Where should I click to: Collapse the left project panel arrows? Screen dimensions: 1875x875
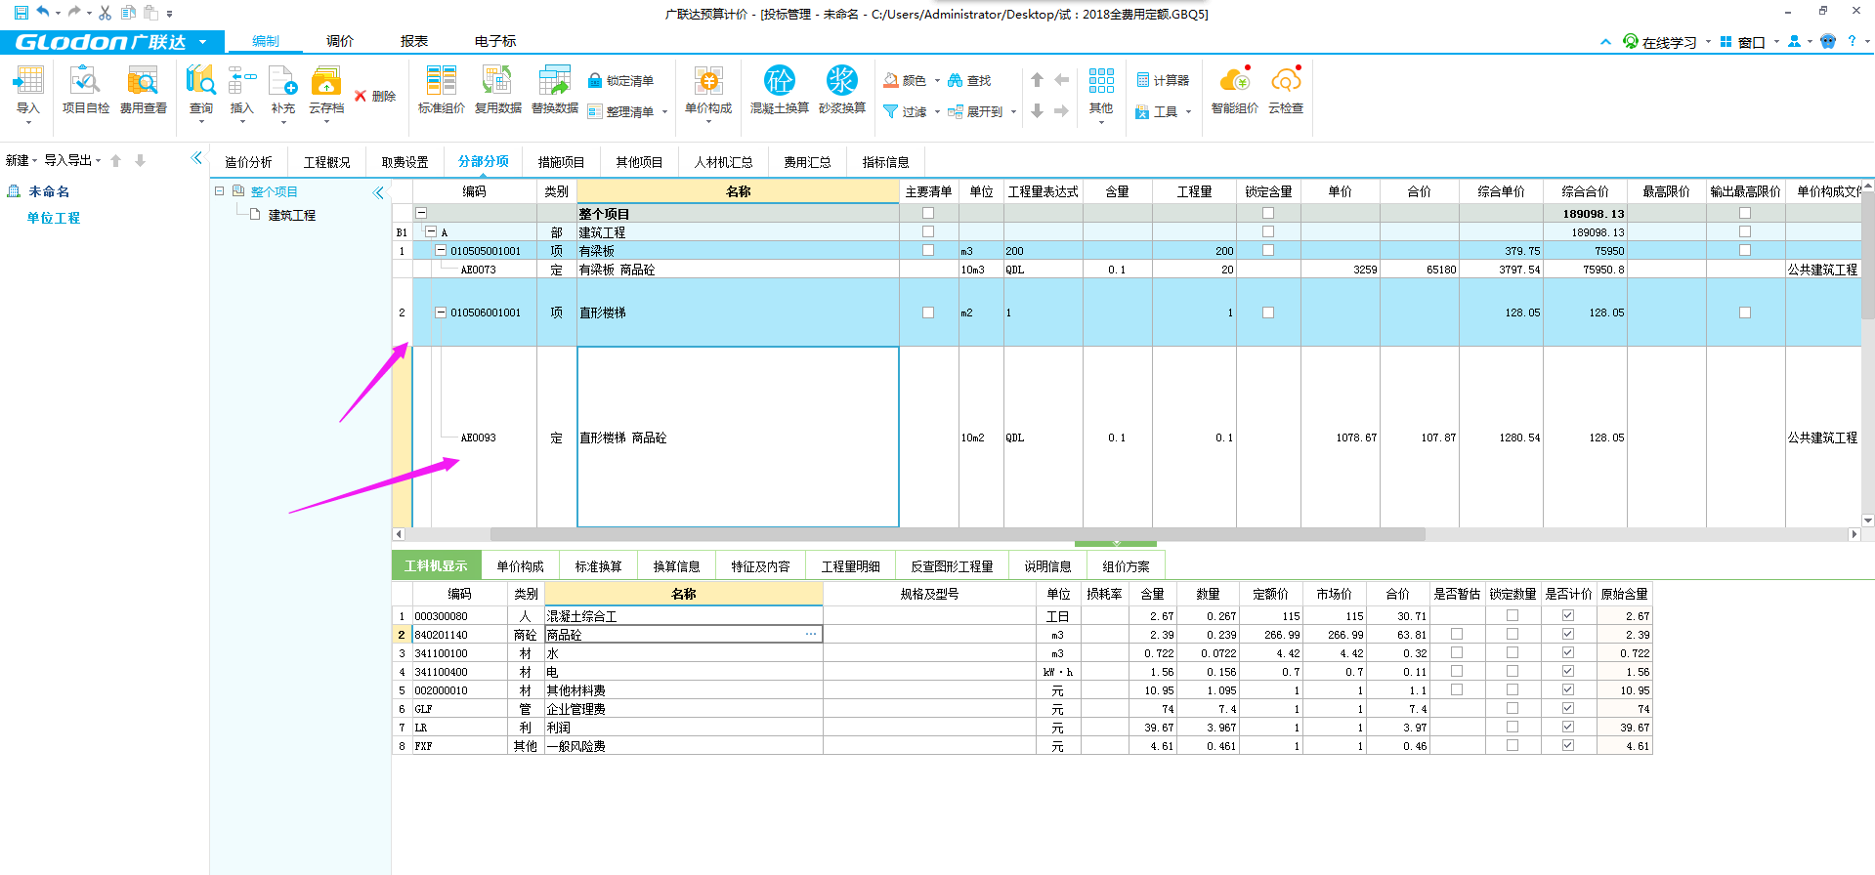pyautogui.click(x=196, y=158)
